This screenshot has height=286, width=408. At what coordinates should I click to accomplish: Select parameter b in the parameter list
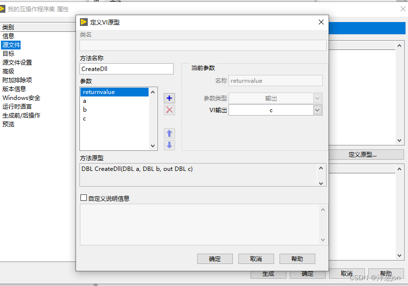coord(98,109)
